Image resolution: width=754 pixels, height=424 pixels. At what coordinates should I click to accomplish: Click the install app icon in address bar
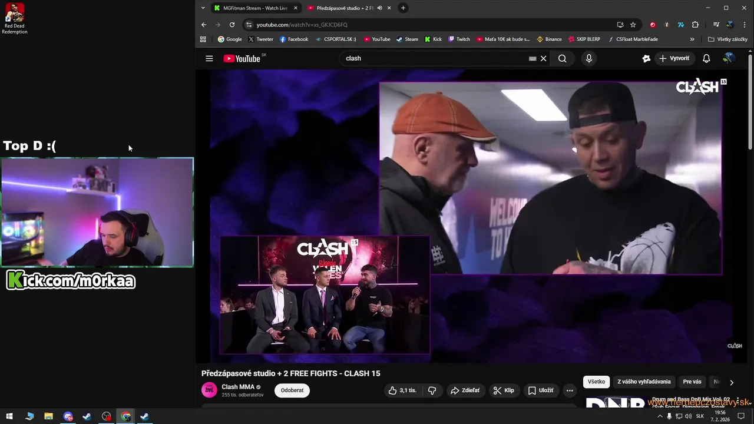tap(620, 25)
